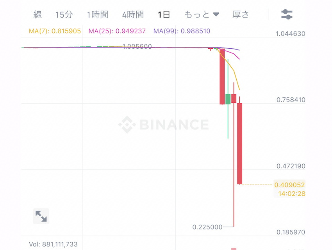Click the MA(7) indicator label
Screen dimensions: 332x250
click(55, 31)
